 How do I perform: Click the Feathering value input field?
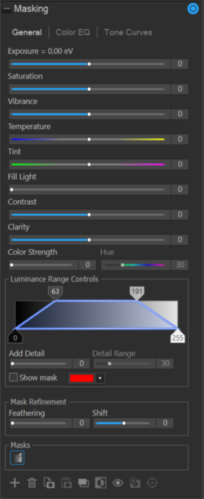81,423
